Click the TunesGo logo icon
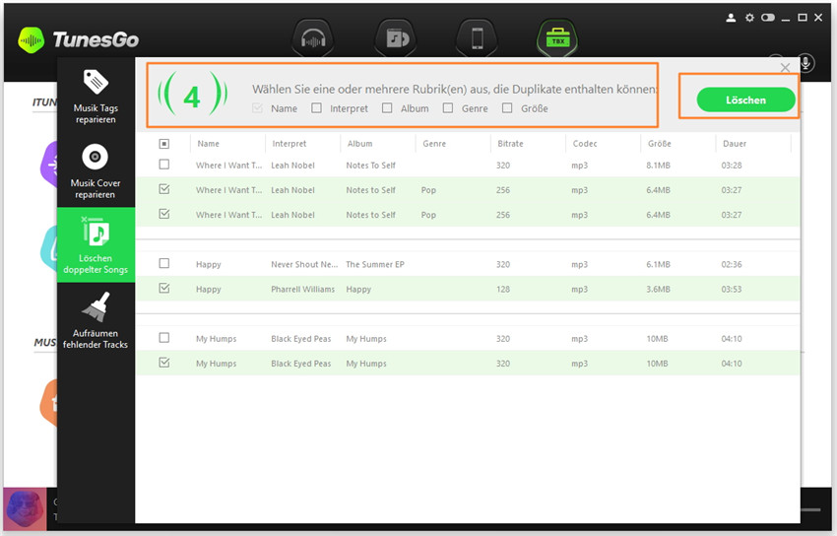Image resolution: width=837 pixels, height=536 pixels. [x=31, y=40]
